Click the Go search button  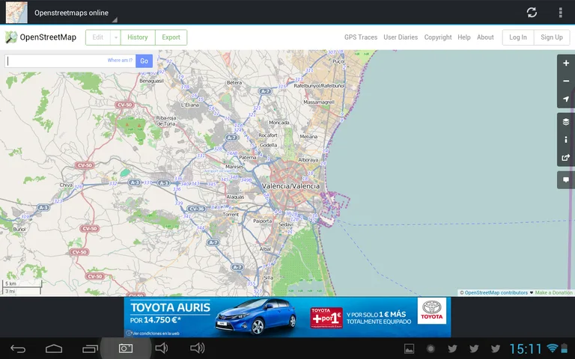144,61
